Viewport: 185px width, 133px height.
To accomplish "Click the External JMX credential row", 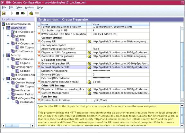I will [x=93, y=78].
